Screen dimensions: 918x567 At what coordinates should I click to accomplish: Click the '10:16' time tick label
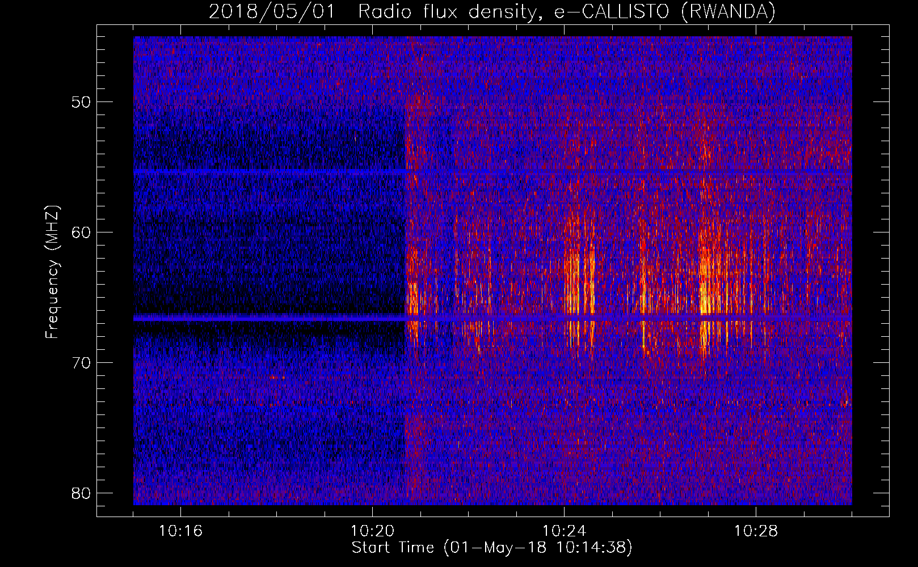point(180,531)
